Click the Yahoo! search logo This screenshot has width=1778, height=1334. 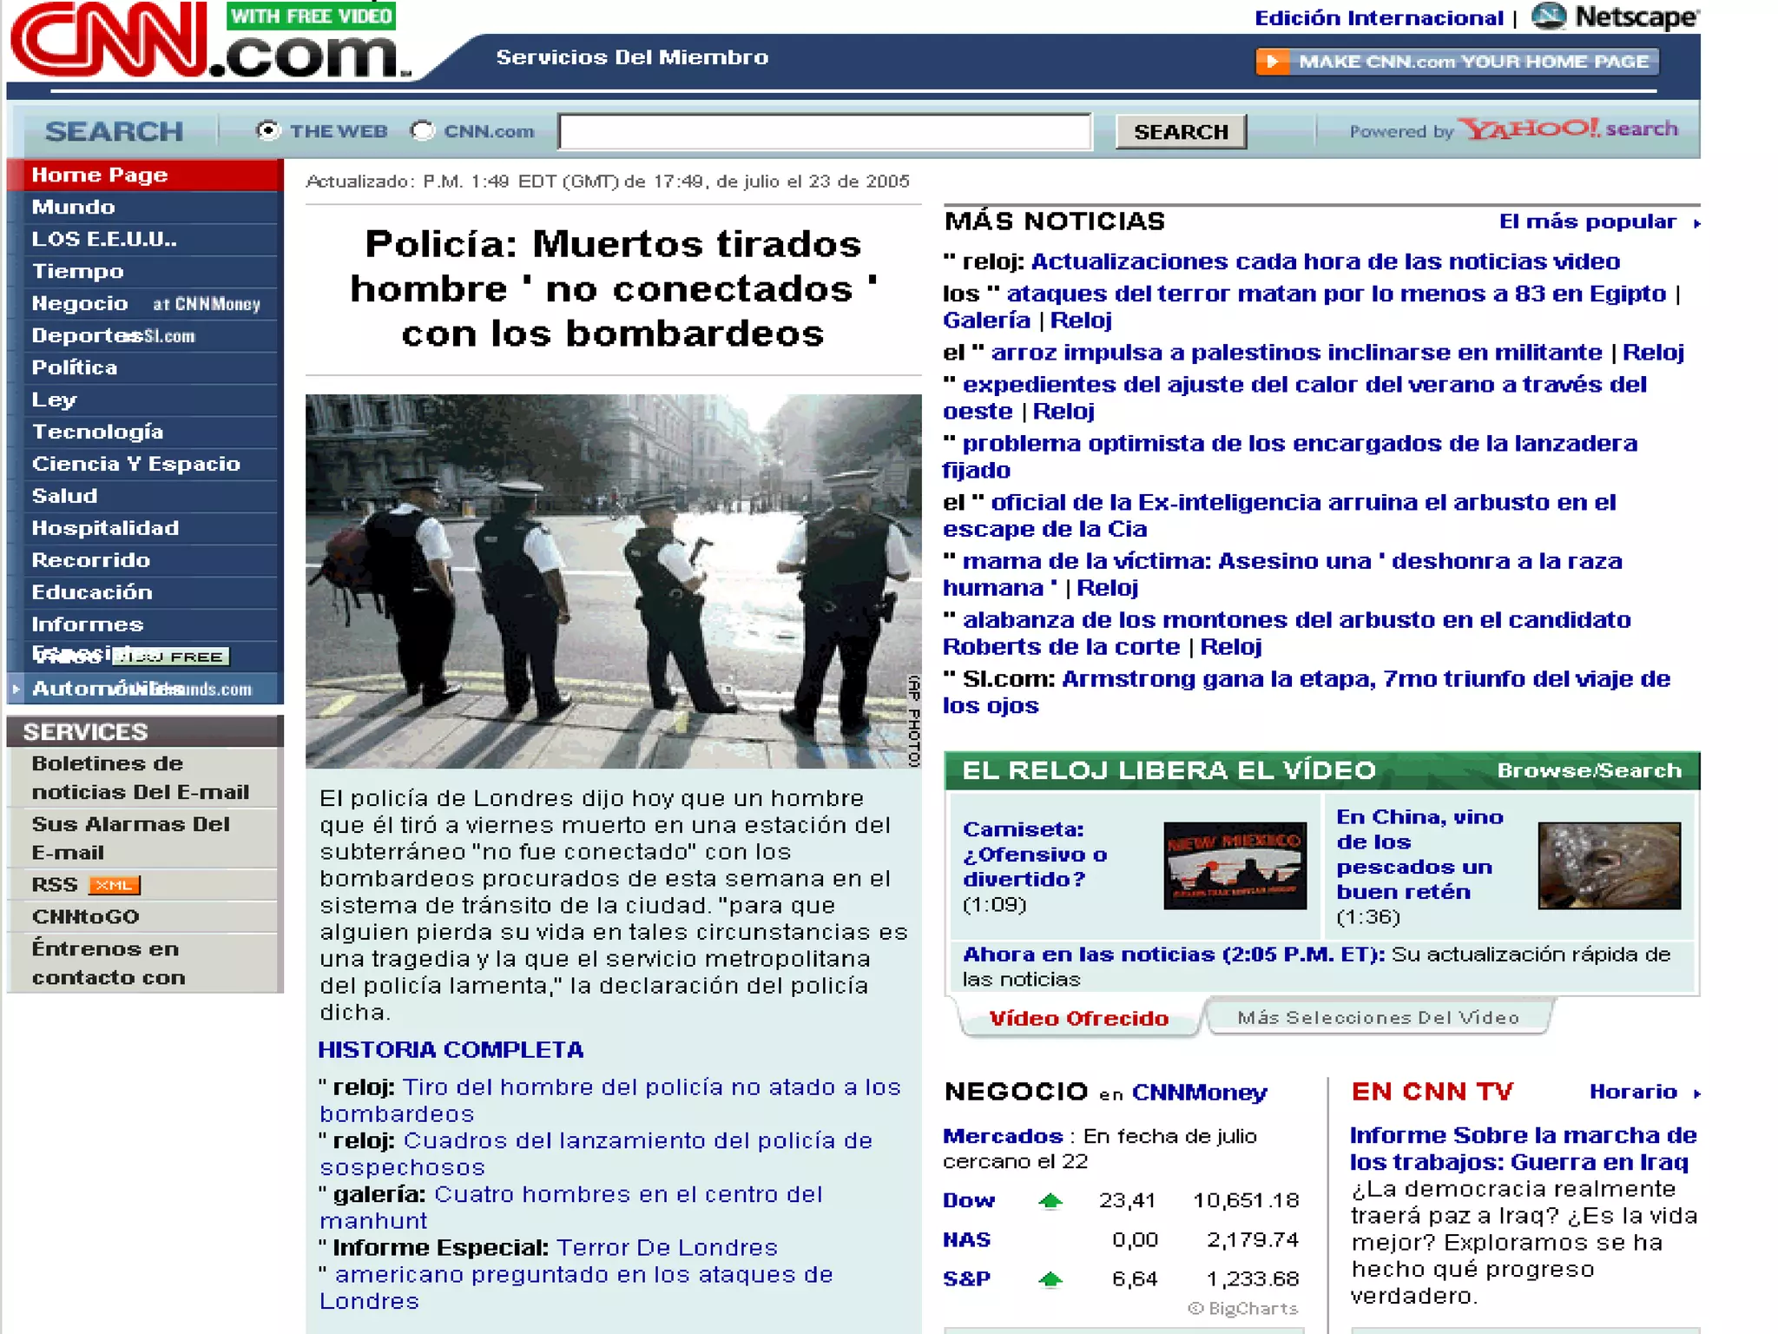pos(1568,129)
